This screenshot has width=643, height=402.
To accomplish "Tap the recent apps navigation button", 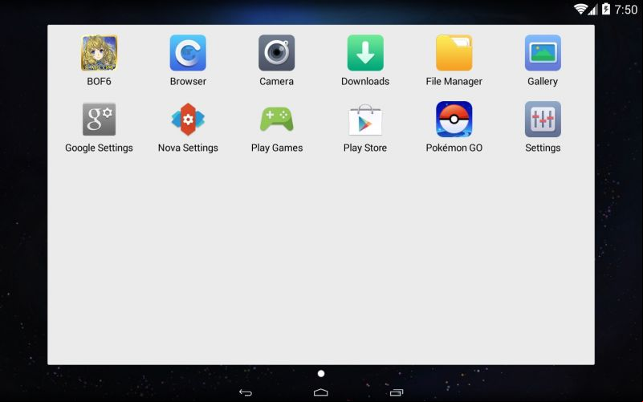I will (x=397, y=392).
